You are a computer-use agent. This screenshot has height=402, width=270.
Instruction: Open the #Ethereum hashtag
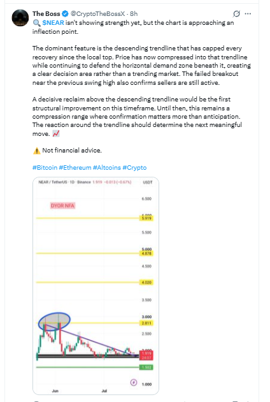point(75,168)
